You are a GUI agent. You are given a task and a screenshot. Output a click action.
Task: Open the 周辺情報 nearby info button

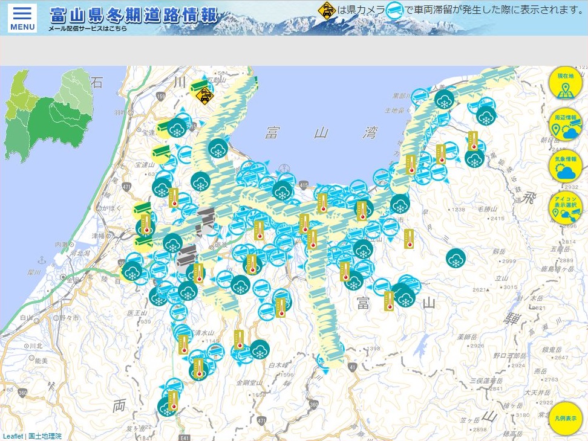(566, 124)
